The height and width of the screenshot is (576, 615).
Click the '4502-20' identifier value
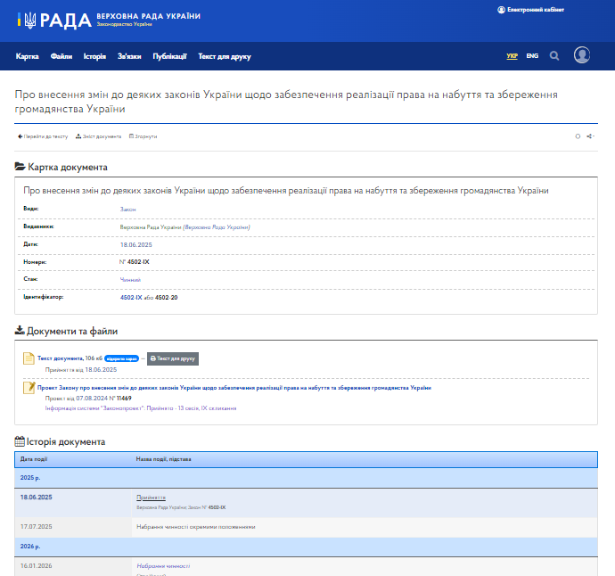coord(167,298)
